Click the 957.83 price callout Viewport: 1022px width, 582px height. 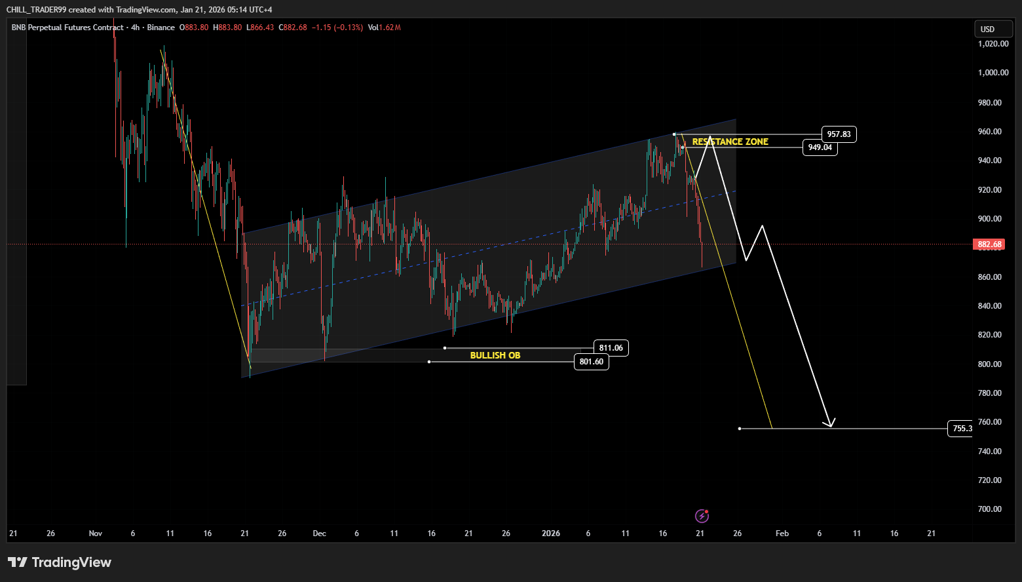click(838, 134)
